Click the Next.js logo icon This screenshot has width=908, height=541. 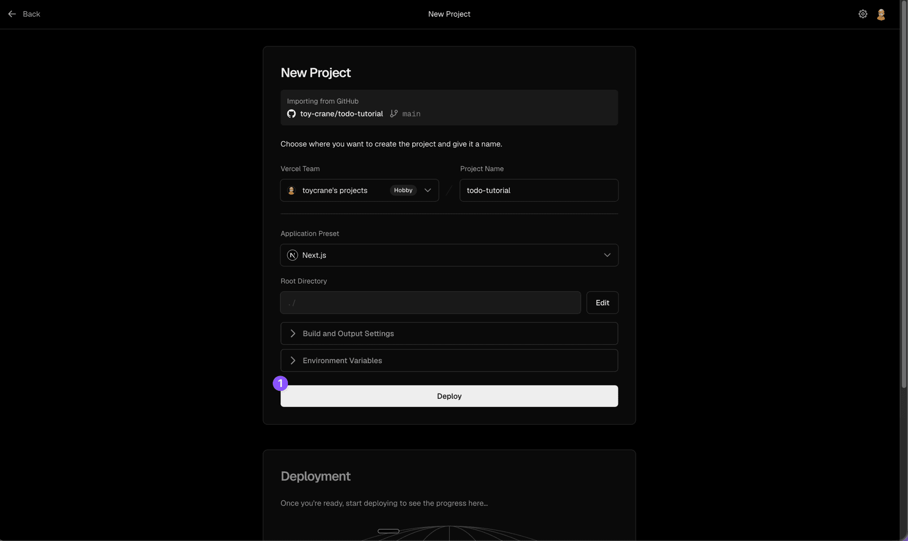(x=292, y=255)
